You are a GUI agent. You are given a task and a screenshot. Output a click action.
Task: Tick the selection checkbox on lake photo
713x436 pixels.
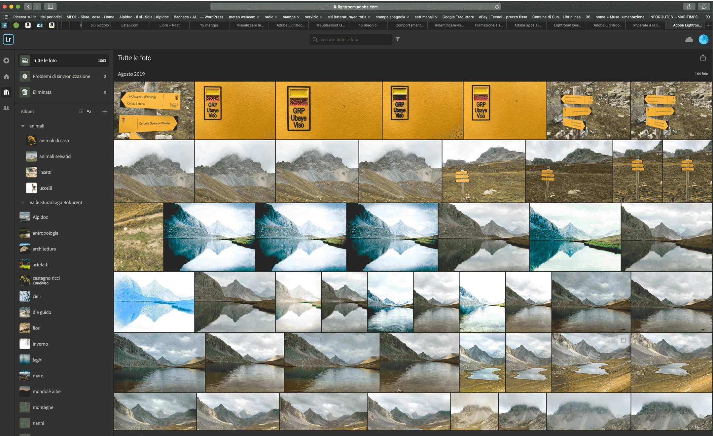[623, 340]
